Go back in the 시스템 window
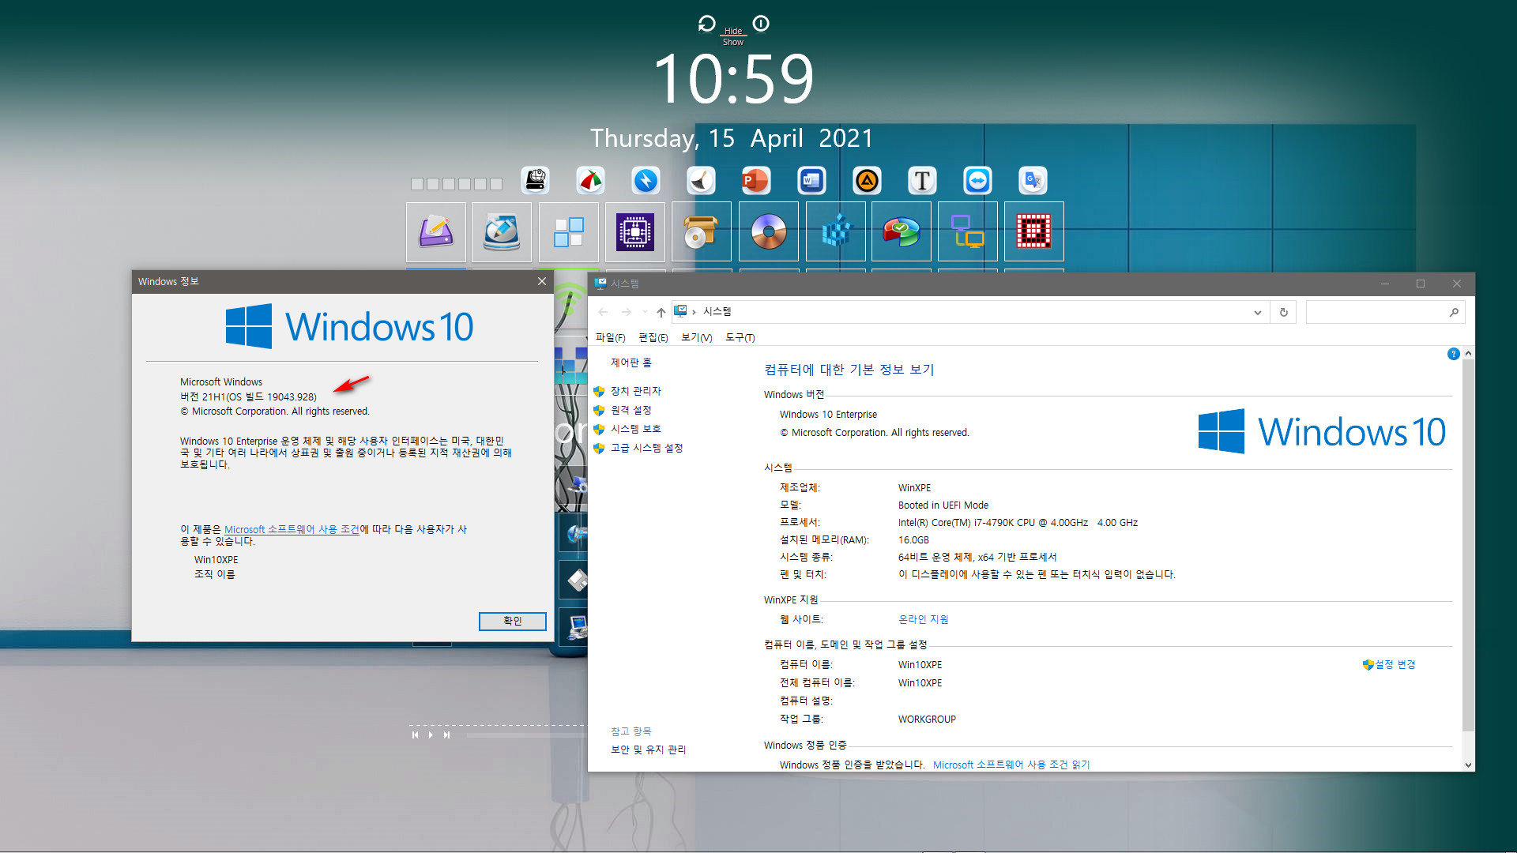 (x=603, y=312)
